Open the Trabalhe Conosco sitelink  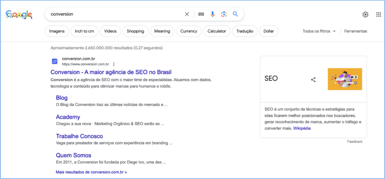tap(79, 136)
